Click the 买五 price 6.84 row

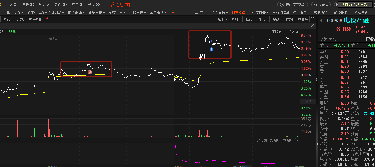[x=347, y=97]
